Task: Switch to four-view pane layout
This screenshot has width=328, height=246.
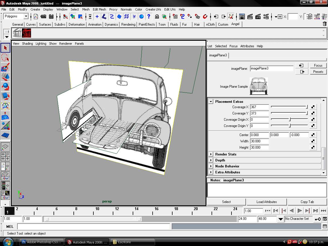Action: point(5,156)
